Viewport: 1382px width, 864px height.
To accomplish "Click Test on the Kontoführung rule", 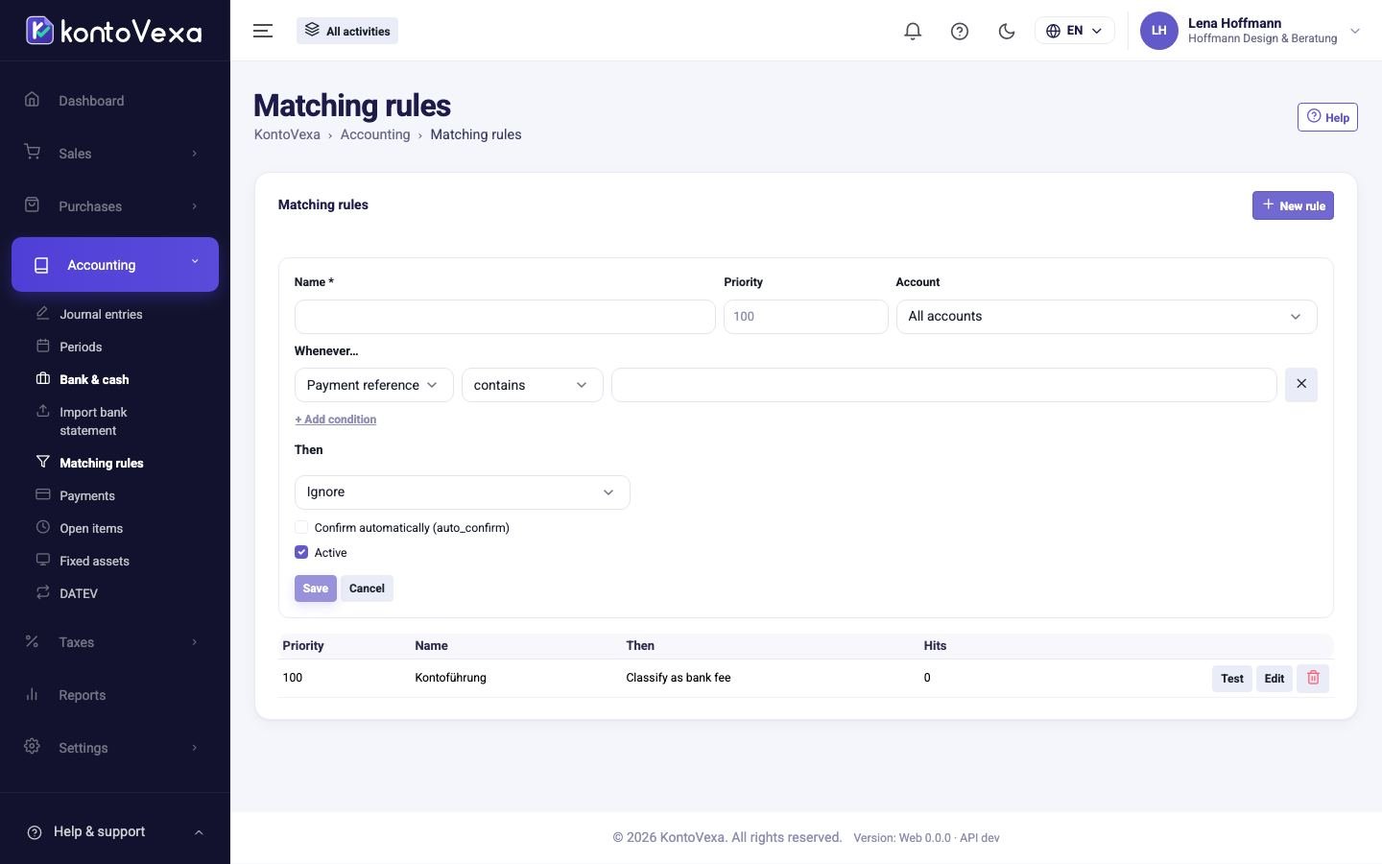I will point(1232,679).
